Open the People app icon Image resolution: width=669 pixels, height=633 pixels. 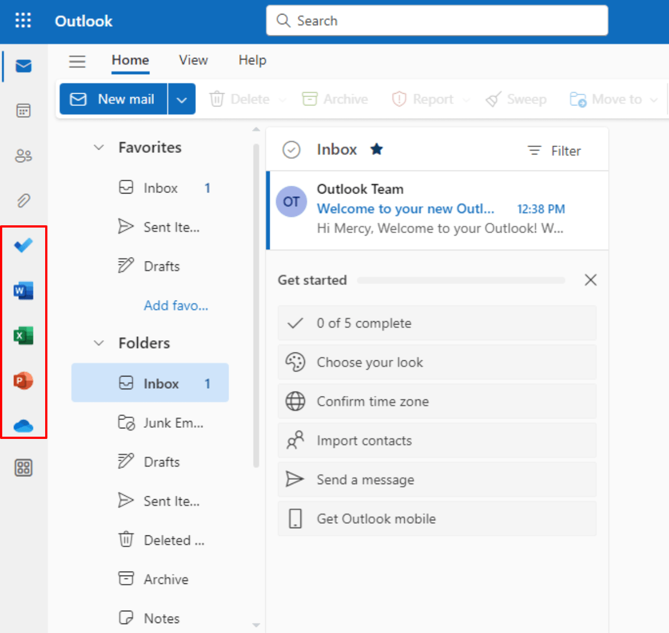point(23,156)
